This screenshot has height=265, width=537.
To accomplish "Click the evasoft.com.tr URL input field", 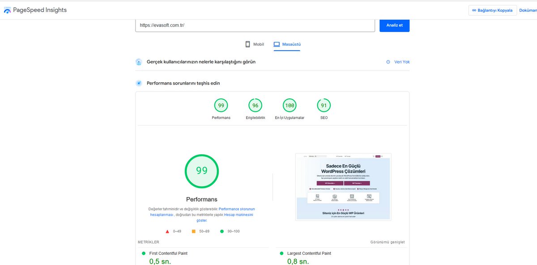I will (x=255, y=25).
